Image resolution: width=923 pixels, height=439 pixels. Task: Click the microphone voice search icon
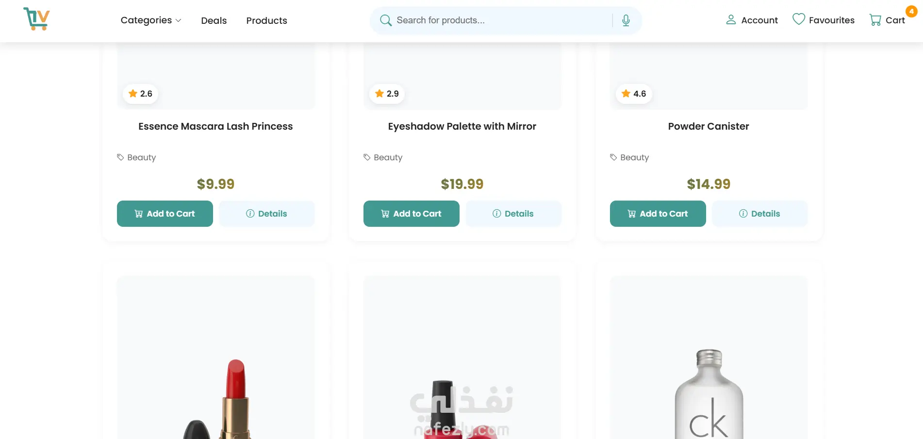626,20
